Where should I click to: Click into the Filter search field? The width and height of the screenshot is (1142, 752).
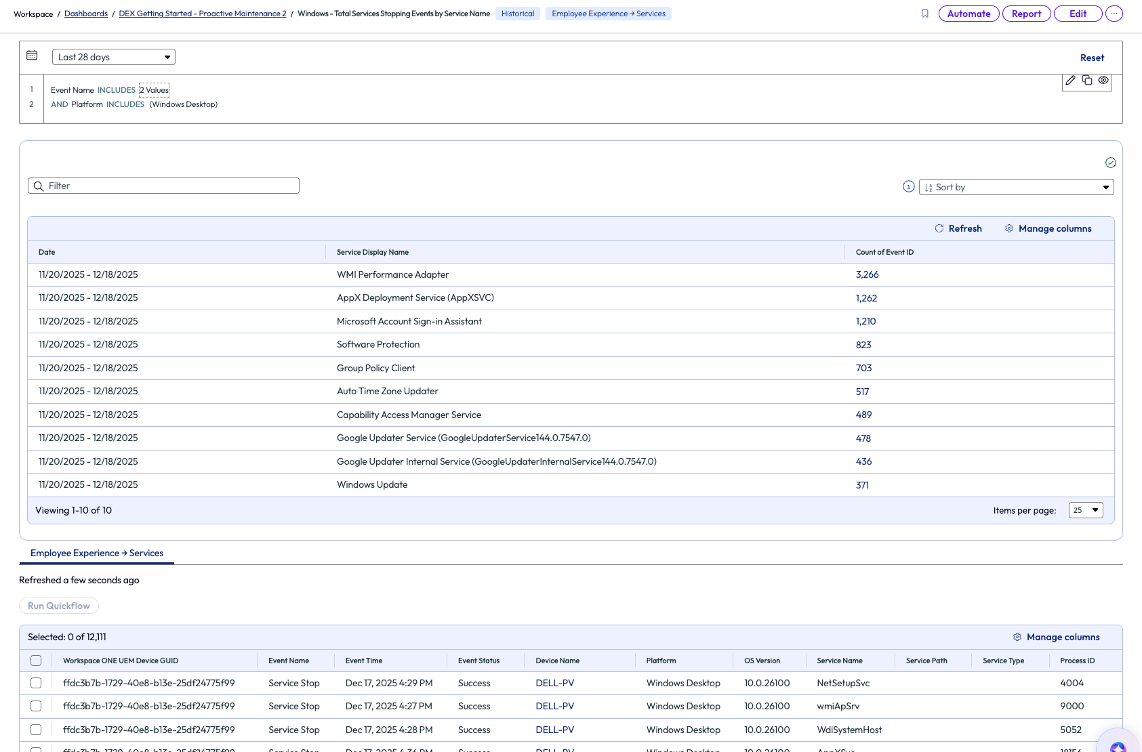(163, 186)
